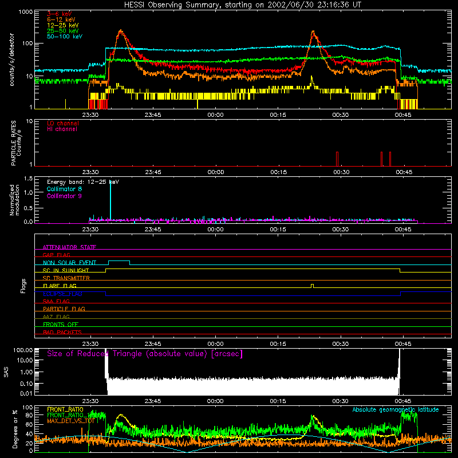458x458 pixels.
Task: Click the FLARE_FLAG label
Action: (x=60, y=286)
